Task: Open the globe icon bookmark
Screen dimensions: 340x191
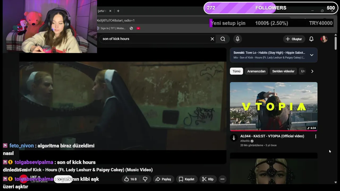Action: 131,28
